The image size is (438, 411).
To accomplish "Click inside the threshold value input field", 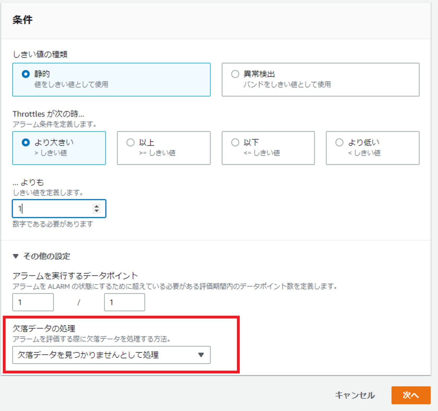I will [x=51, y=208].
